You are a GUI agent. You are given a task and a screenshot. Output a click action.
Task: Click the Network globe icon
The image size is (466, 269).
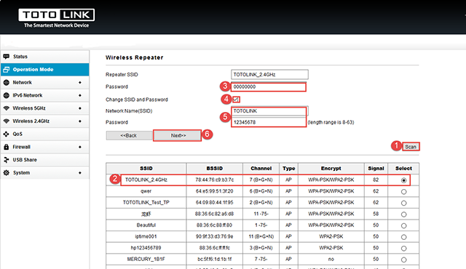tap(7, 82)
